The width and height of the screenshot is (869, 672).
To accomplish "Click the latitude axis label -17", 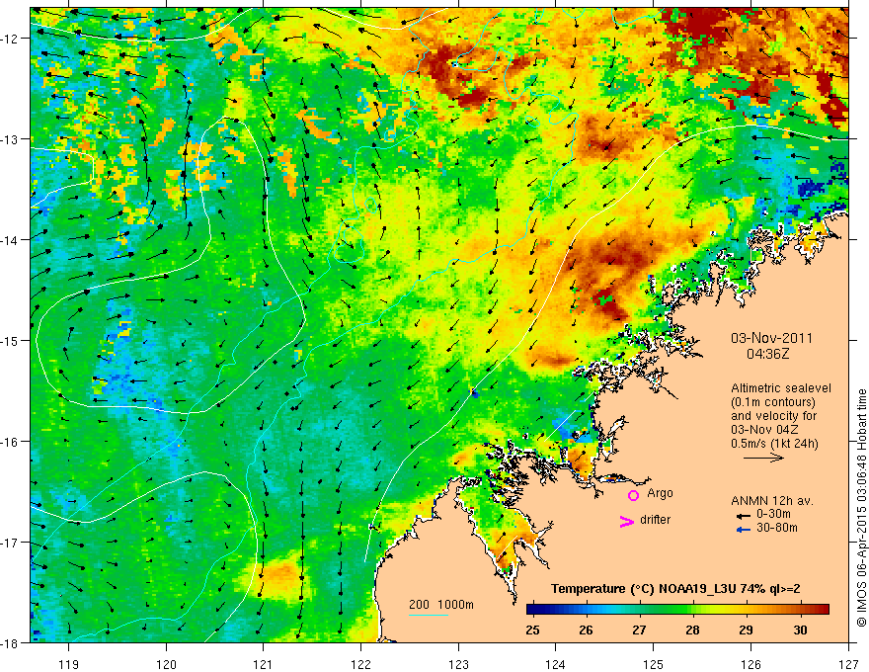I will (x=10, y=543).
